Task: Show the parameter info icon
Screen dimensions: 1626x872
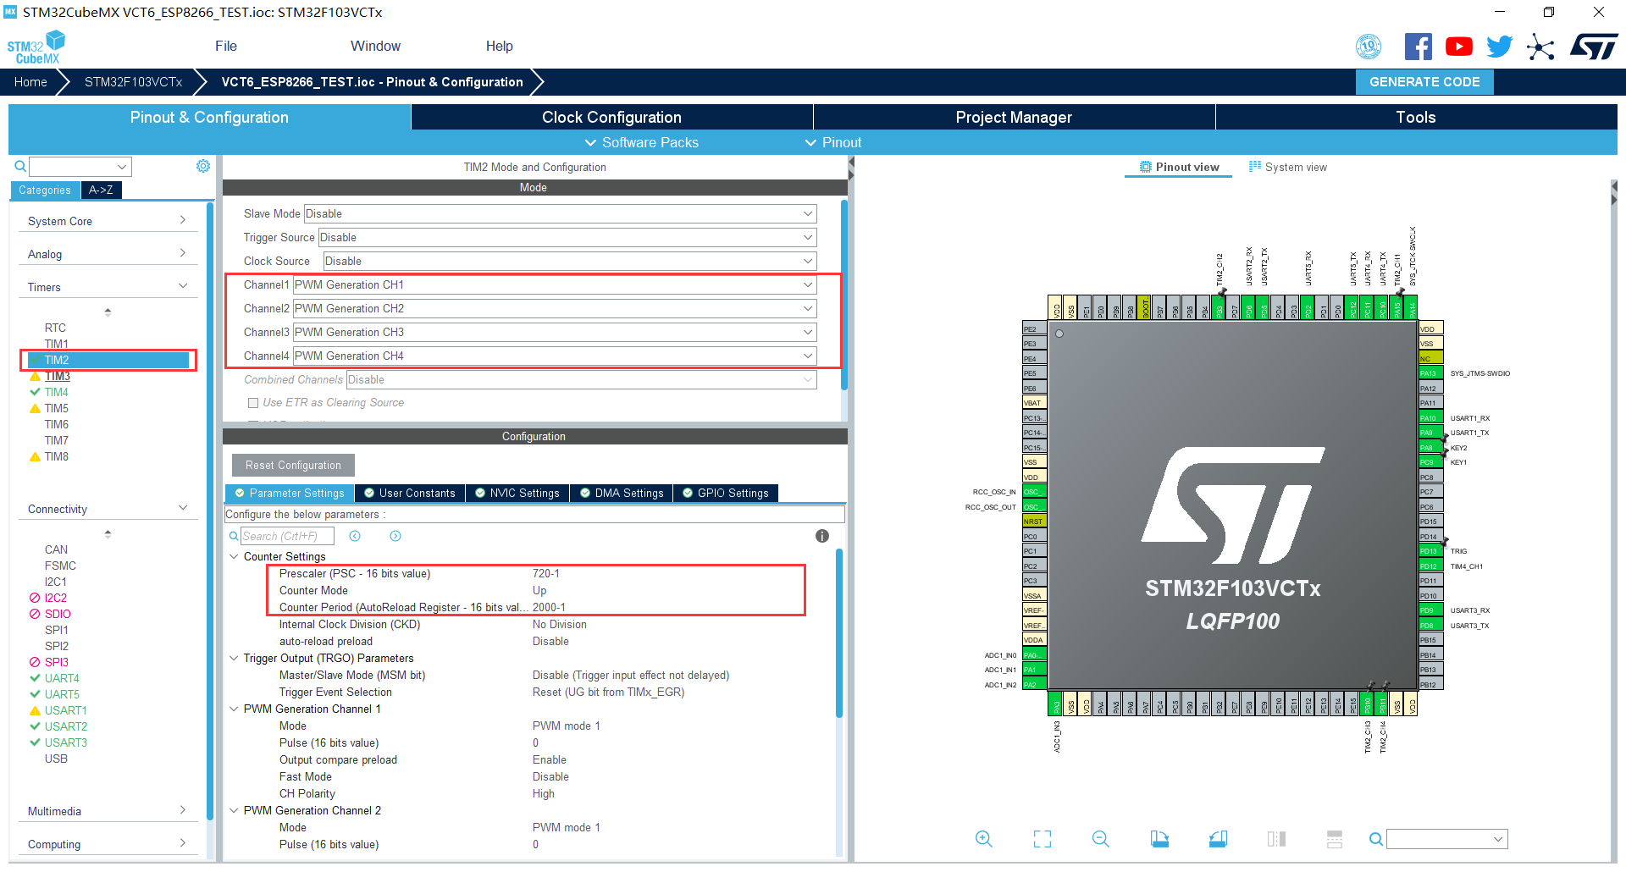Action: 821,536
